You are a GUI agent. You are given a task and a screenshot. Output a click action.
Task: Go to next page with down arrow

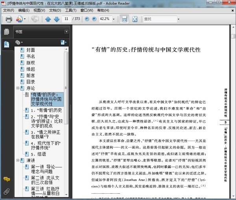(57, 19)
